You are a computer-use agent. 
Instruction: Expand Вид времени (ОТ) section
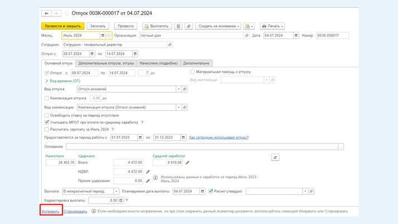(62, 81)
